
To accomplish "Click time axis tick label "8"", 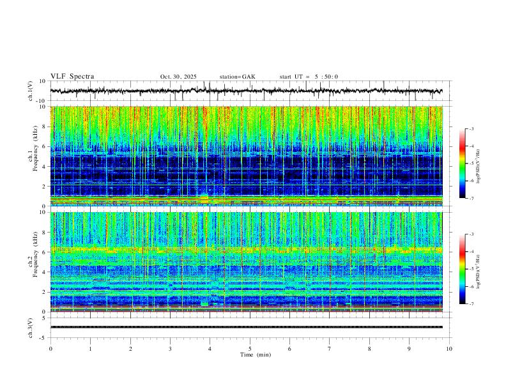I will pyautogui.click(x=369, y=349).
